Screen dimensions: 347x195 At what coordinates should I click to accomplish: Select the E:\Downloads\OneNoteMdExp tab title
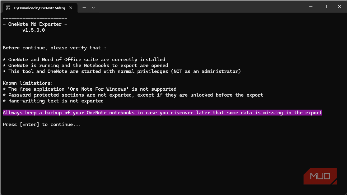pyautogui.click(x=39, y=8)
